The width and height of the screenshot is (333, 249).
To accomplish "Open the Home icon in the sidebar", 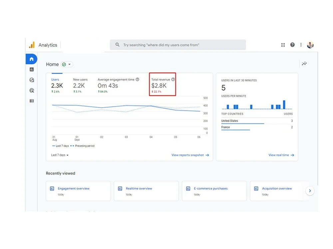I will pos(31,59).
